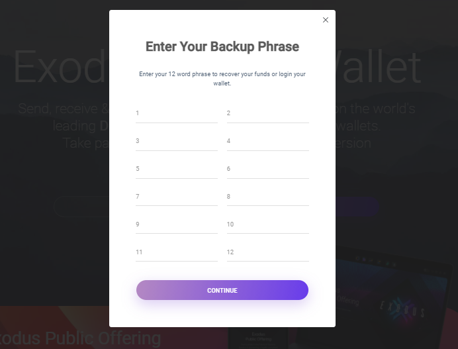Close the backup phrase dialog

(326, 20)
